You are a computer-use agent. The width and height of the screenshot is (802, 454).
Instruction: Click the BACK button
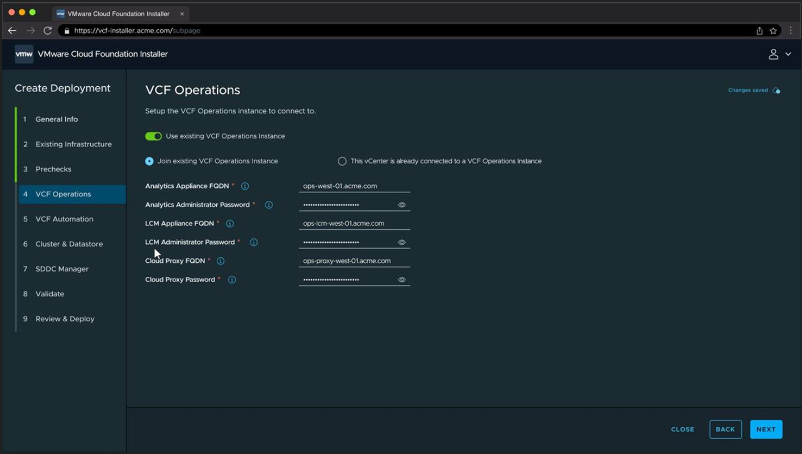click(725, 430)
